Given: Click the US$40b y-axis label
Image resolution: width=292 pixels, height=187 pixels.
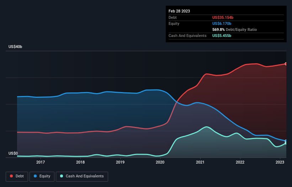Looking at the screenshot, I should (x=15, y=47).
